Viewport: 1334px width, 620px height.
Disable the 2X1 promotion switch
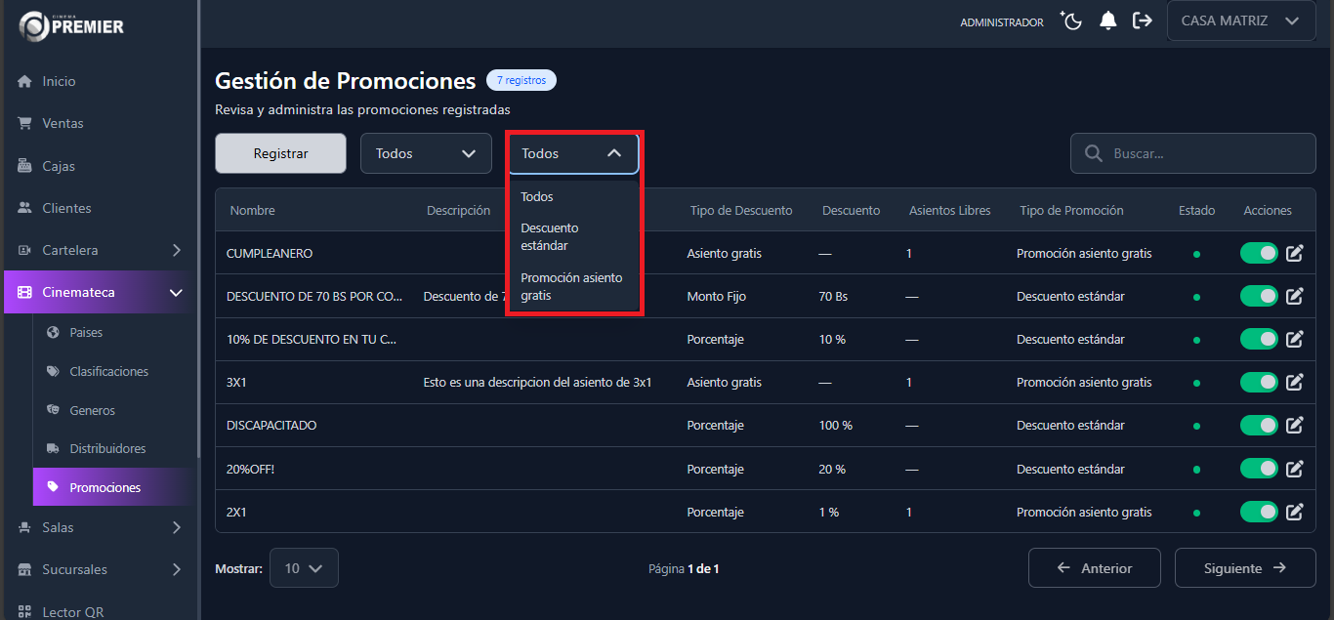tap(1258, 511)
